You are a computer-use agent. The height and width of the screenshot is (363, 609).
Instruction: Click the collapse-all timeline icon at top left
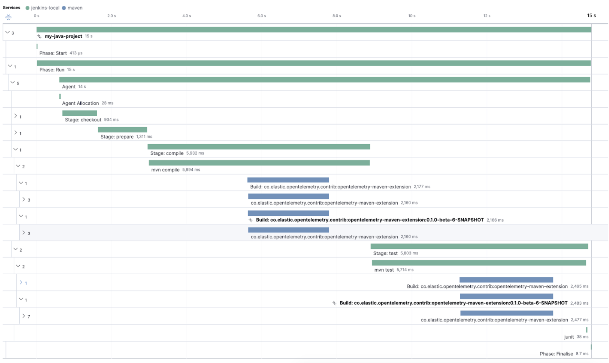point(8,18)
